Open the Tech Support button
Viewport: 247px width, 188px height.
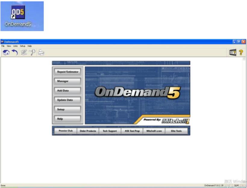(110, 131)
